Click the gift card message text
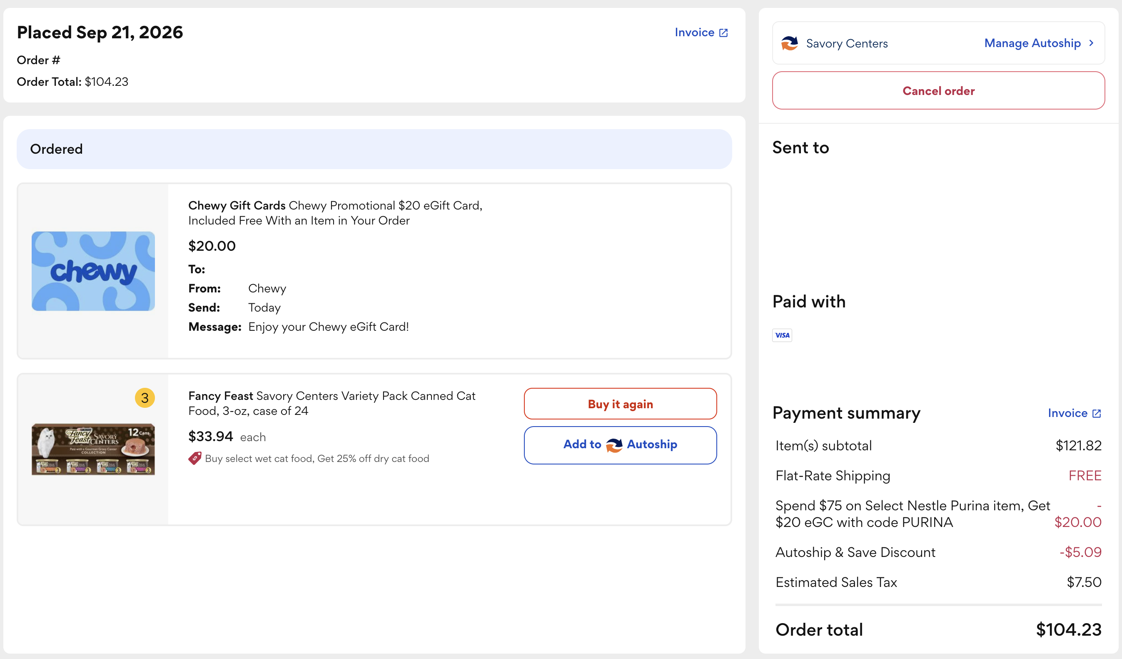This screenshot has height=659, width=1122. 329,327
